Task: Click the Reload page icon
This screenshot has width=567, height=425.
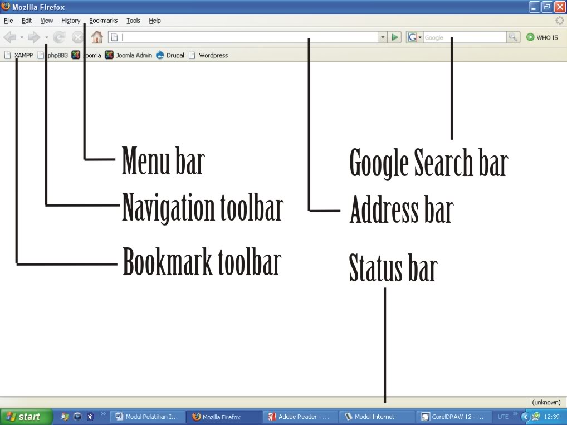Action: (59, 37)
